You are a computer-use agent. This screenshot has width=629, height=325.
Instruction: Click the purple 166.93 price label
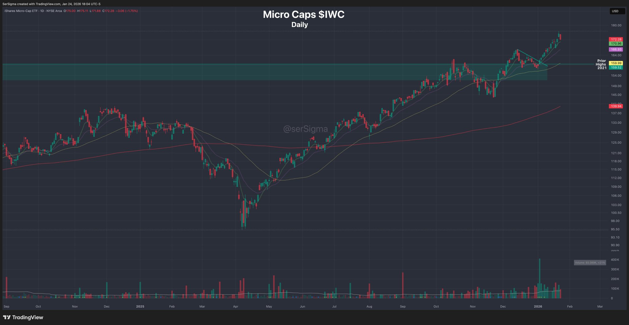[616, 49]
